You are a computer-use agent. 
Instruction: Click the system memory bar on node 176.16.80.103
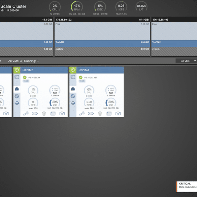pyautogui.click(x=174, y=52)
